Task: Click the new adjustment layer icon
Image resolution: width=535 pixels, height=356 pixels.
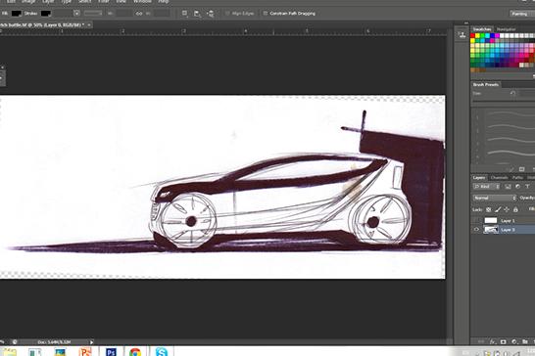Action: (514, 341)
